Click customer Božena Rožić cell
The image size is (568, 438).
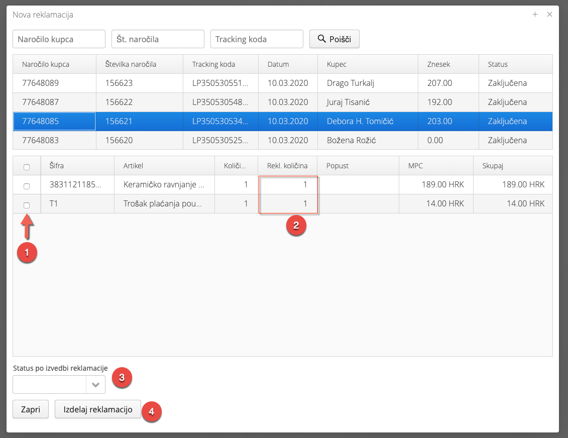(368, 140)
